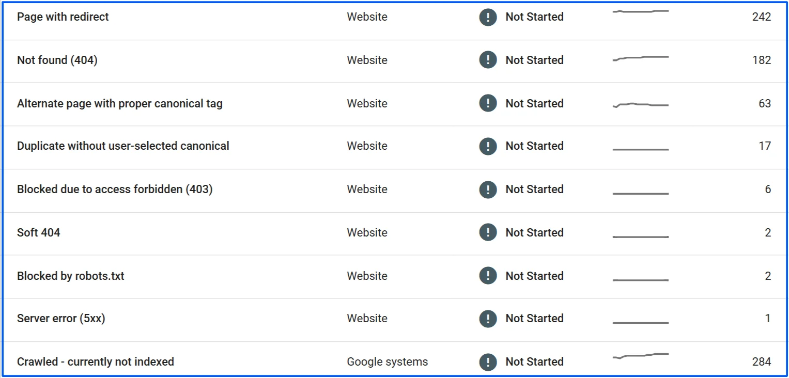Open Duplicate without user-selected canonical details

coord(123,146)
